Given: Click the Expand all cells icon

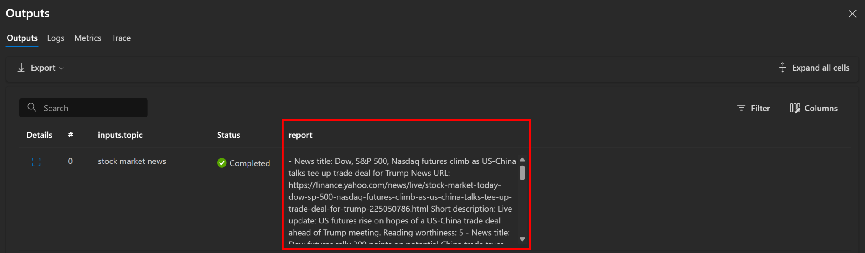Looking at the screenshot, I should pyautogui.click(x=783, y=68).
